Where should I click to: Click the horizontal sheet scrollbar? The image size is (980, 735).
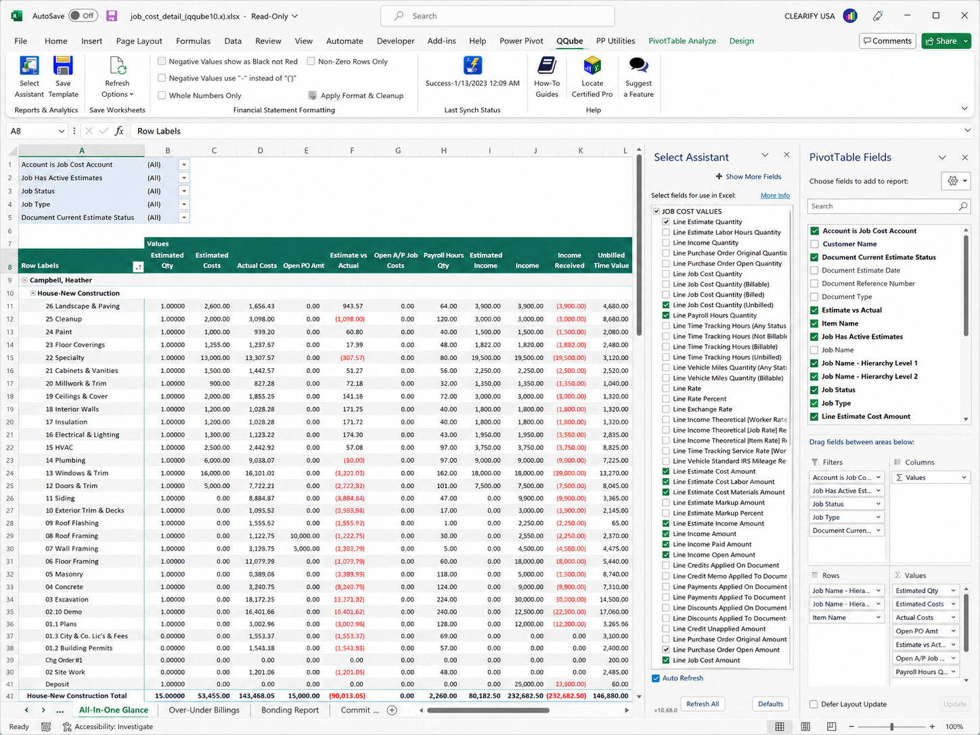[488, 710]
